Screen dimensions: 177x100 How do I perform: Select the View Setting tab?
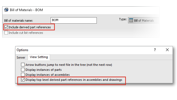(39, 57)
